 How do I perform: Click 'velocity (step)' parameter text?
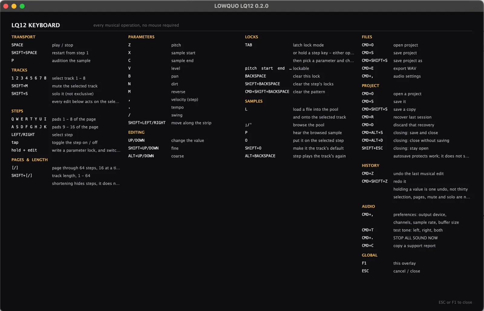[x=185, y=99]
